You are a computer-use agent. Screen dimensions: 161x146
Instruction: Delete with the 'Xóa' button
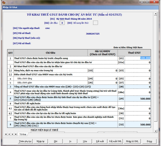[x=85, y=141]
